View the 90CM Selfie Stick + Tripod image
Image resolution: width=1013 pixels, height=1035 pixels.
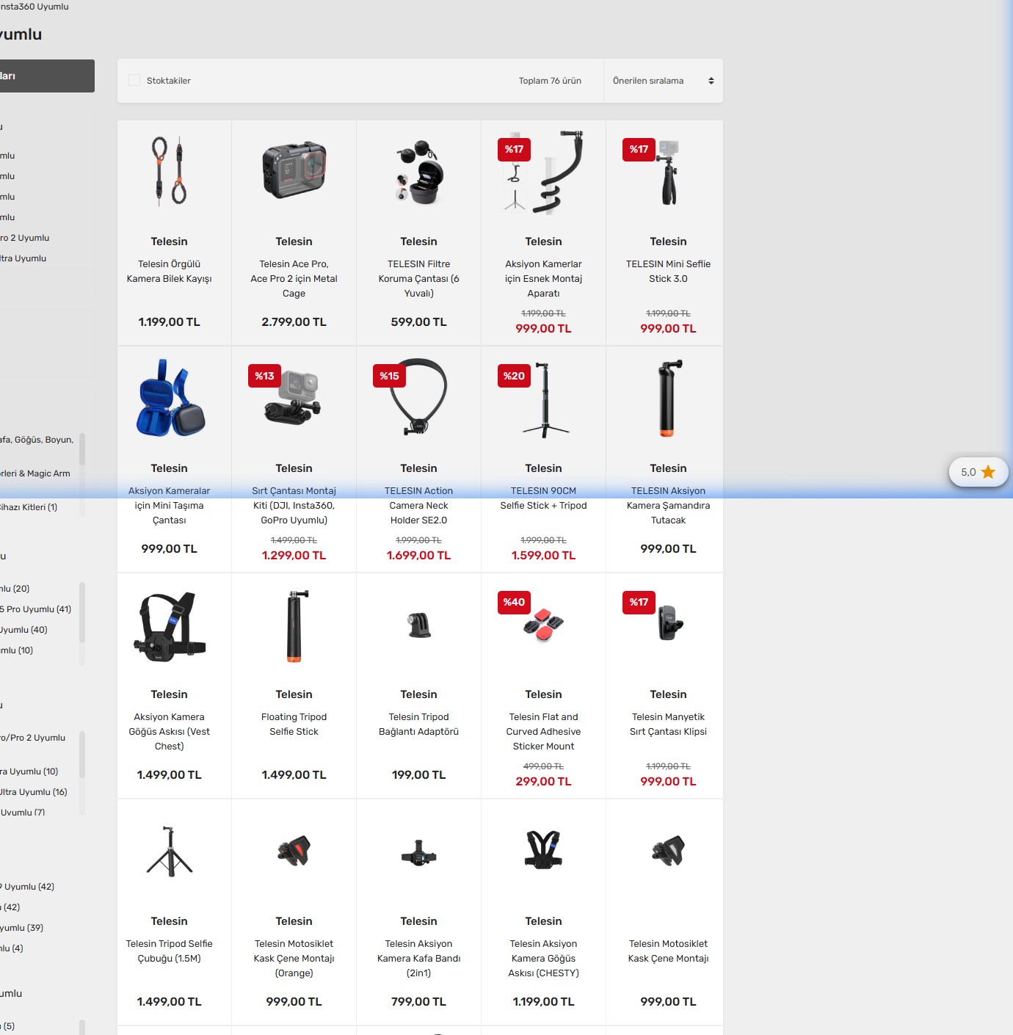544,399
